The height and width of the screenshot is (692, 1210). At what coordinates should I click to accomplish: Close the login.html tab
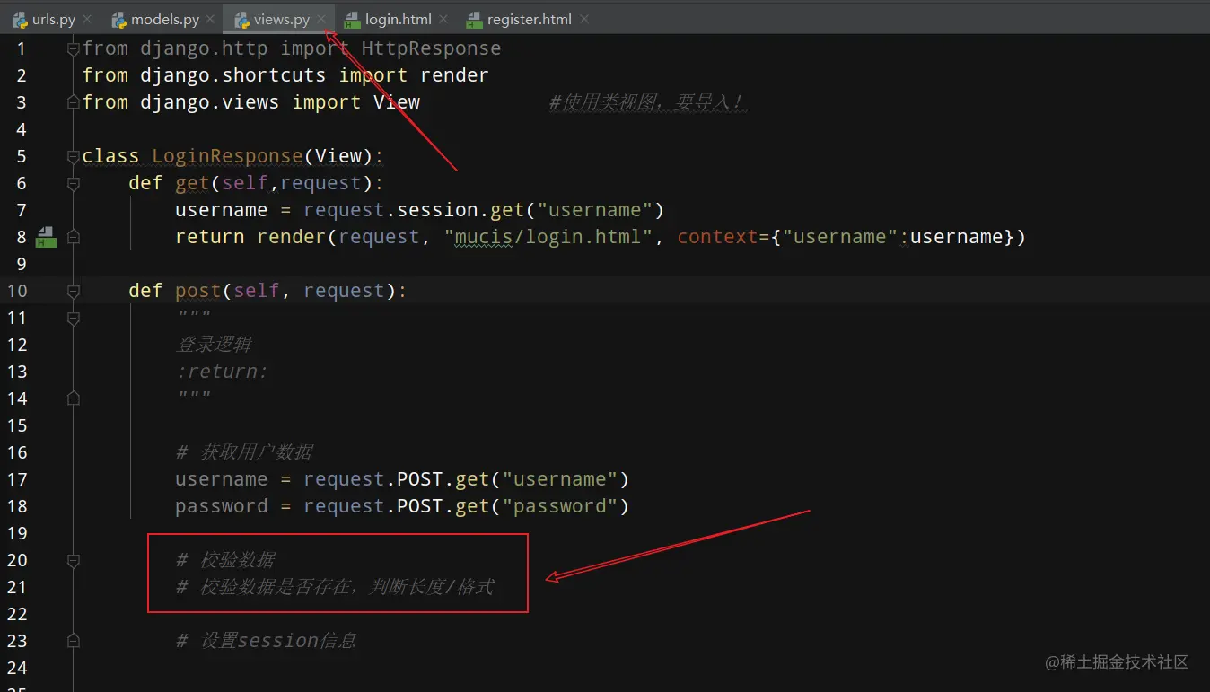pyautogui.click(x=443, y=19)
